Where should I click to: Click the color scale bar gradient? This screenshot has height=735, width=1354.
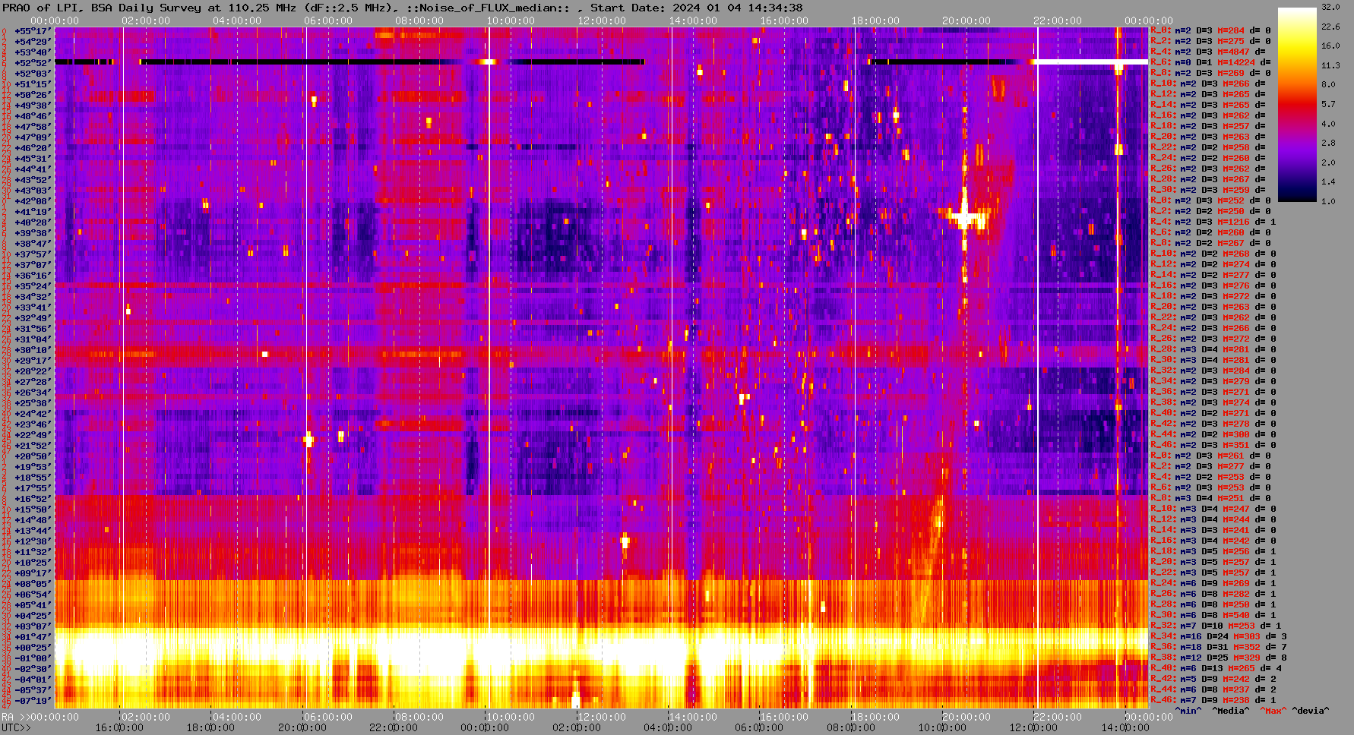tap(1297, 105)
